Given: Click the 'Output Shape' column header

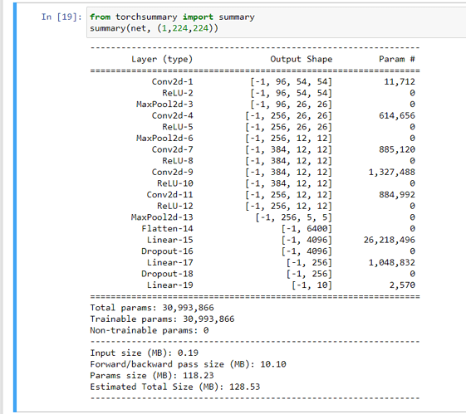Looking at the screenshot, I should (301, 59).
